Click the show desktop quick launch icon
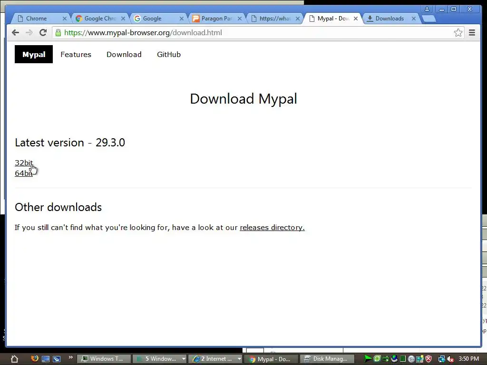The width and height of the screenshot is (487, 365). tap(46, 359)
